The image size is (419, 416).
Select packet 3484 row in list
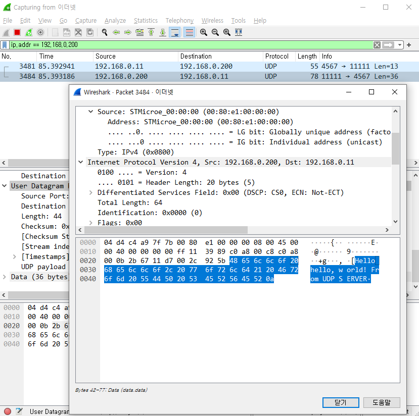pos(209,76)
